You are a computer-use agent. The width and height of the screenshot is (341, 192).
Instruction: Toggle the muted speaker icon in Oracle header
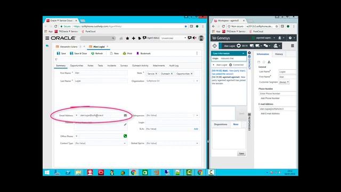pyautogui.click(x=194, y=38)
